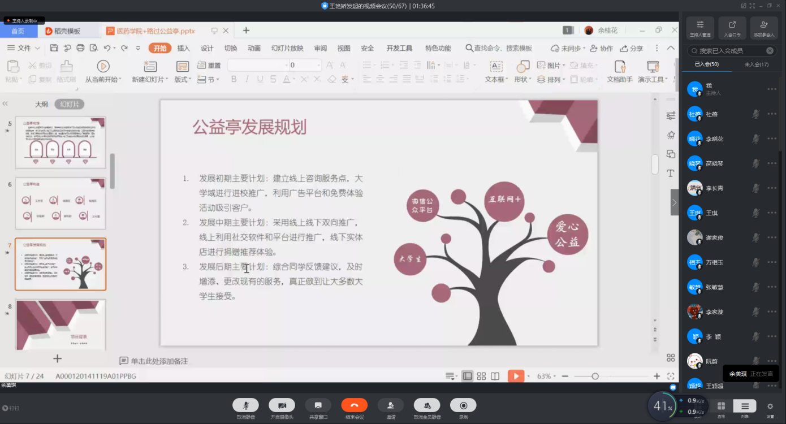Click the red end meeting button

pyautogui.click(x=354, y=405)
